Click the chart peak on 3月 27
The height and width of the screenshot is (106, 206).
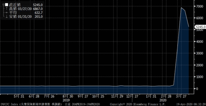pyautogui.click(x=181, y=8)
